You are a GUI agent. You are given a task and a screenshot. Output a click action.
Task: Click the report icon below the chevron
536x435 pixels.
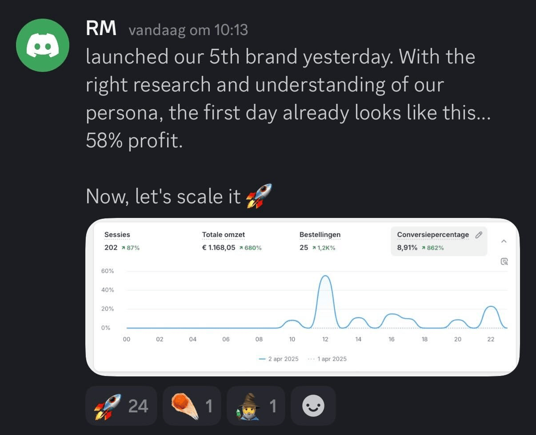pos(504,261)
